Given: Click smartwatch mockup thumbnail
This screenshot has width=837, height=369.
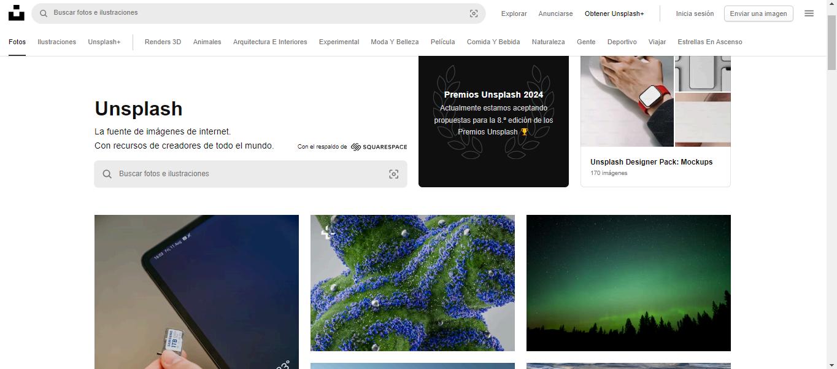Looking at the screenshot, I should coord(627,101).
